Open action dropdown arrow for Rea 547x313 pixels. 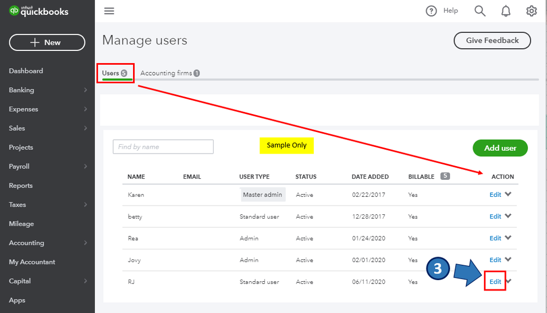point(508,238)
